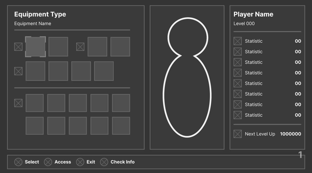
Task: Select the highlighted equipment slot
Action: click(x=35, y=47)
